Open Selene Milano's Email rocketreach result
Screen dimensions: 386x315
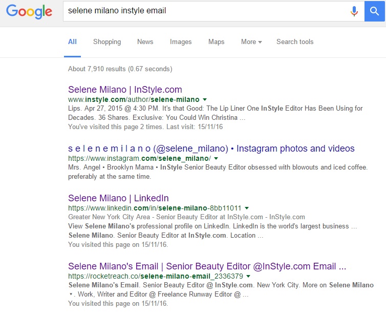tap(207, 266)
